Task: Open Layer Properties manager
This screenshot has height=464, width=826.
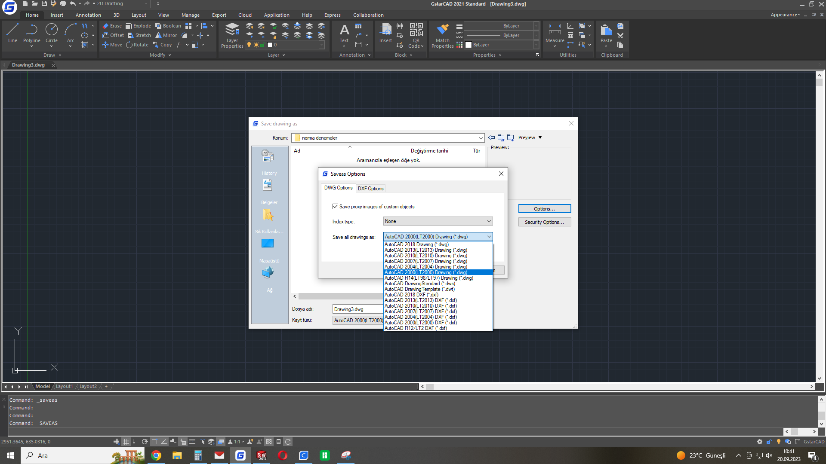Action: [x=232, y=35]
